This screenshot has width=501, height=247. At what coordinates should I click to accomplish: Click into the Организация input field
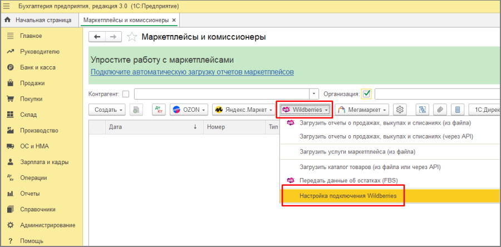(438, 94)
